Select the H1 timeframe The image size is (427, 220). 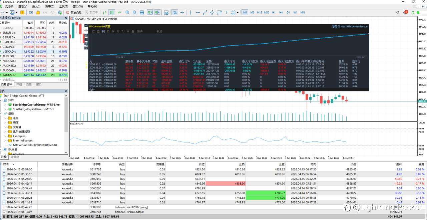pyautogui.click(x=274, y=12)
